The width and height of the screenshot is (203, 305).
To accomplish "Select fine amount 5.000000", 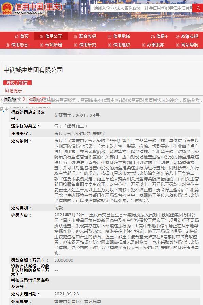I will coord(64,260).
